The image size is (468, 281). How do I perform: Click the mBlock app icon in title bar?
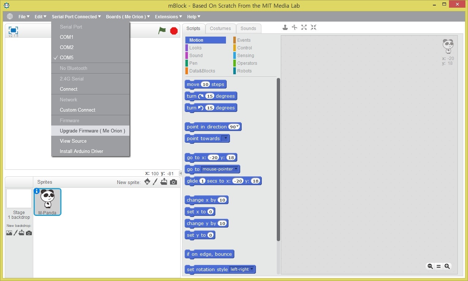tap(7, 5)
